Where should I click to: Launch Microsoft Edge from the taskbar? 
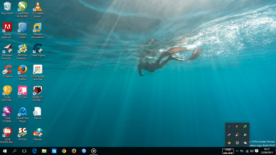click(34, 151)
